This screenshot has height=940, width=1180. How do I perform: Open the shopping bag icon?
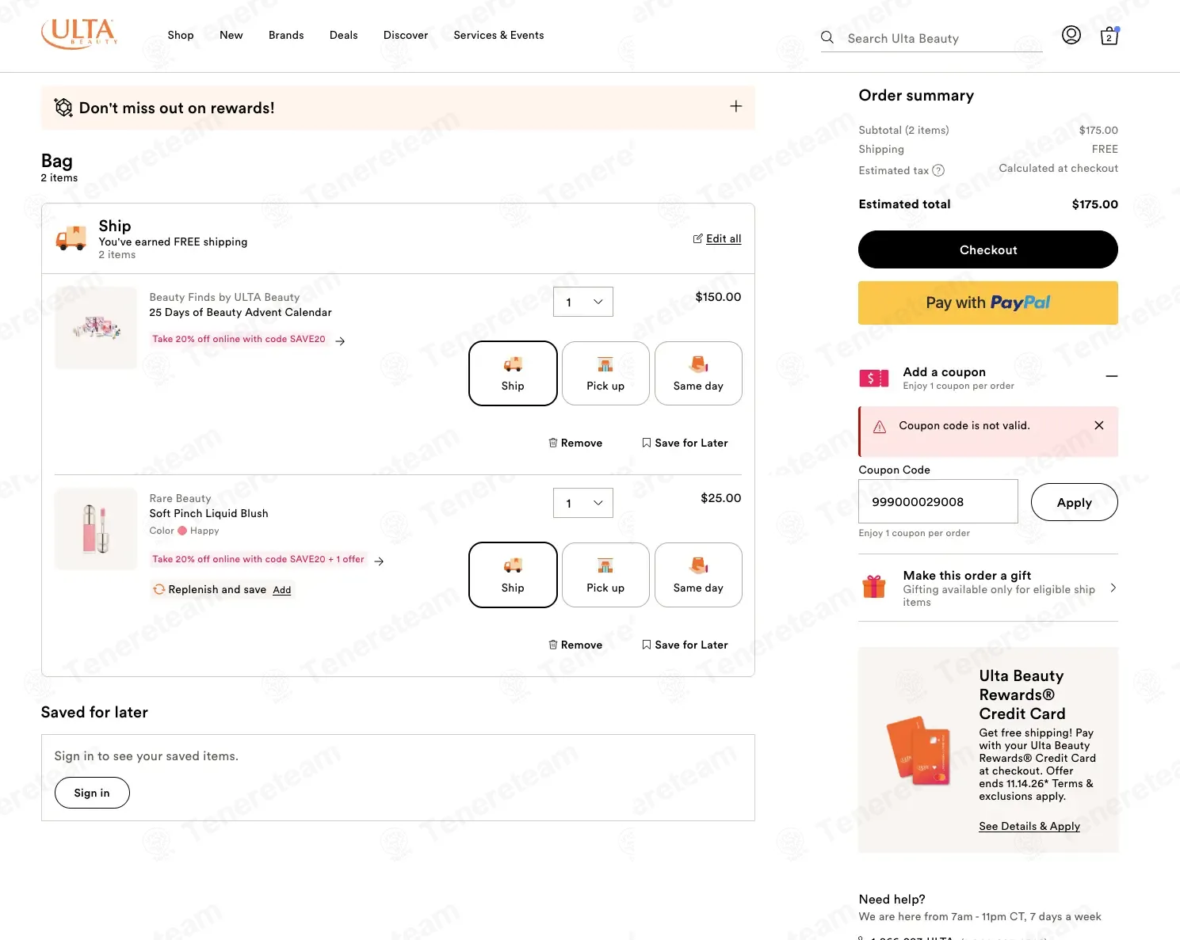point(1109,36)
